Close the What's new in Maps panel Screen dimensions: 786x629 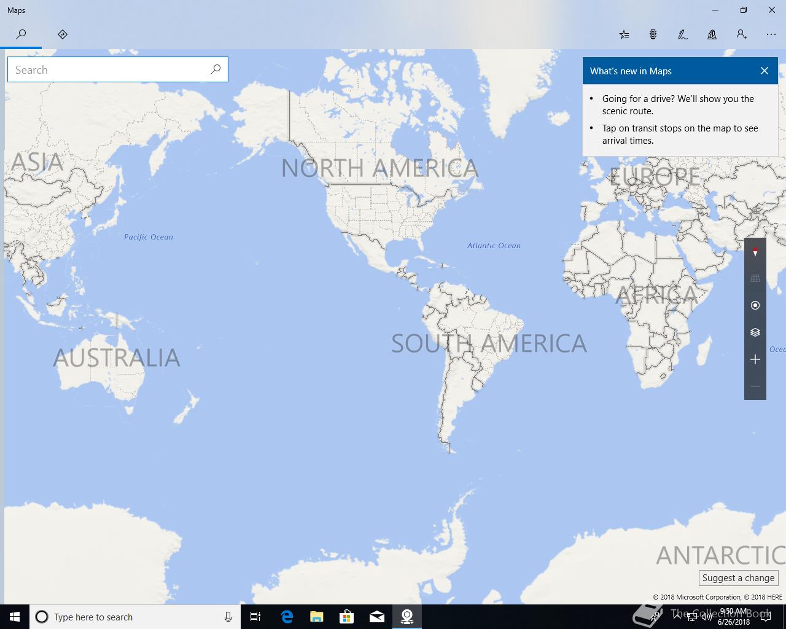765,71
